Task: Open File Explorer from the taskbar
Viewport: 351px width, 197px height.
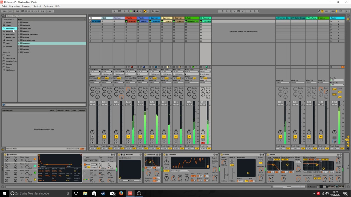Action: click(85, 193)
